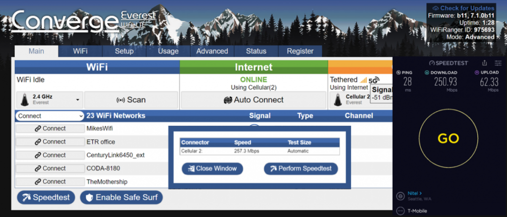507x217 pixels.
Task: Open the Main tab
Action: (x=37, y=51)
